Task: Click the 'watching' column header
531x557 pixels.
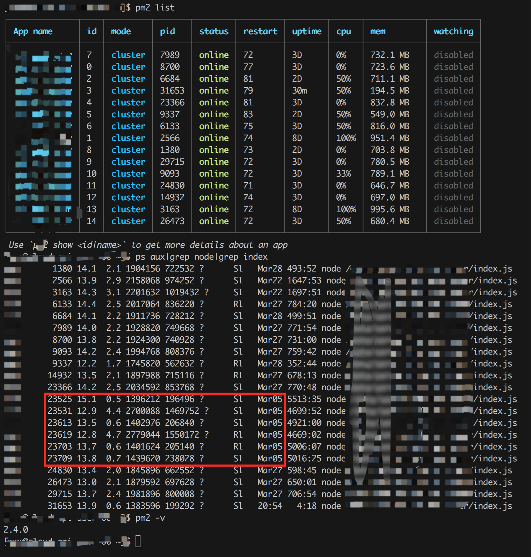Action: 453,31
